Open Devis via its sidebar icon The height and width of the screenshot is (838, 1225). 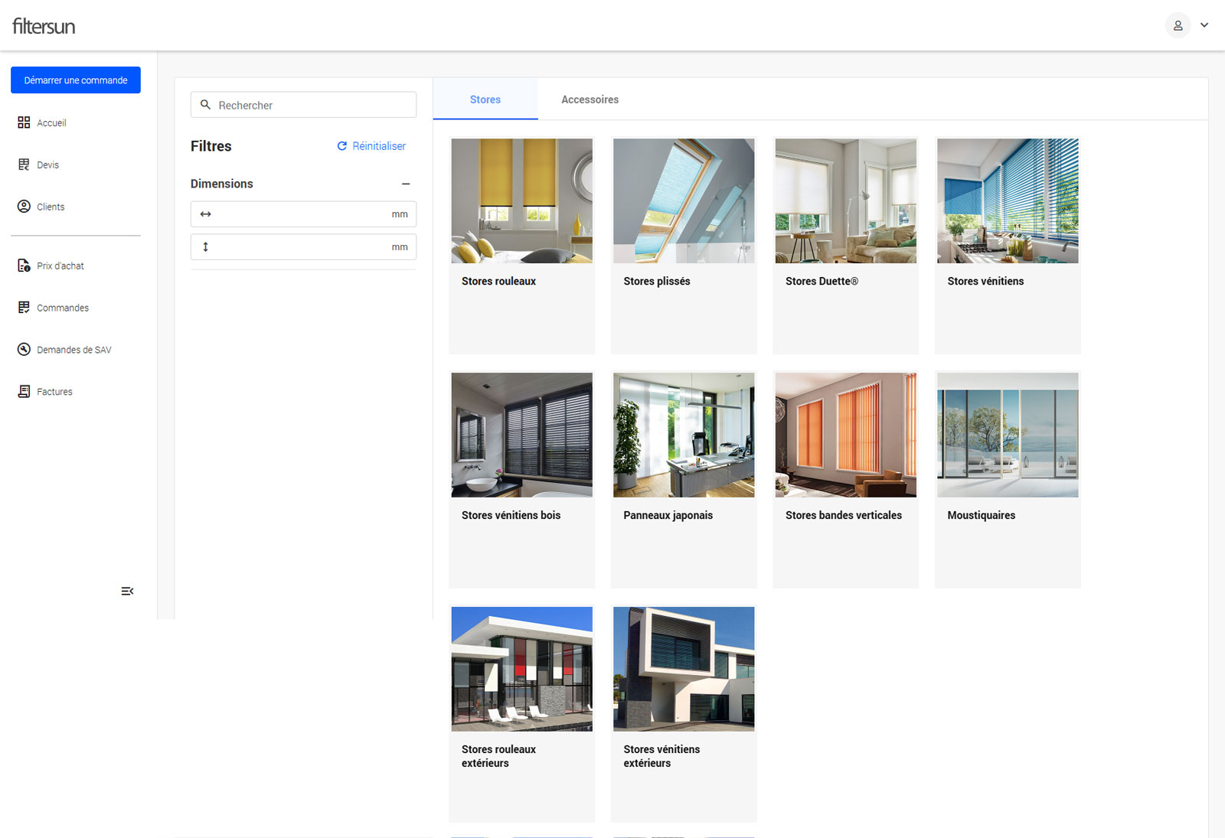[24, 165]
